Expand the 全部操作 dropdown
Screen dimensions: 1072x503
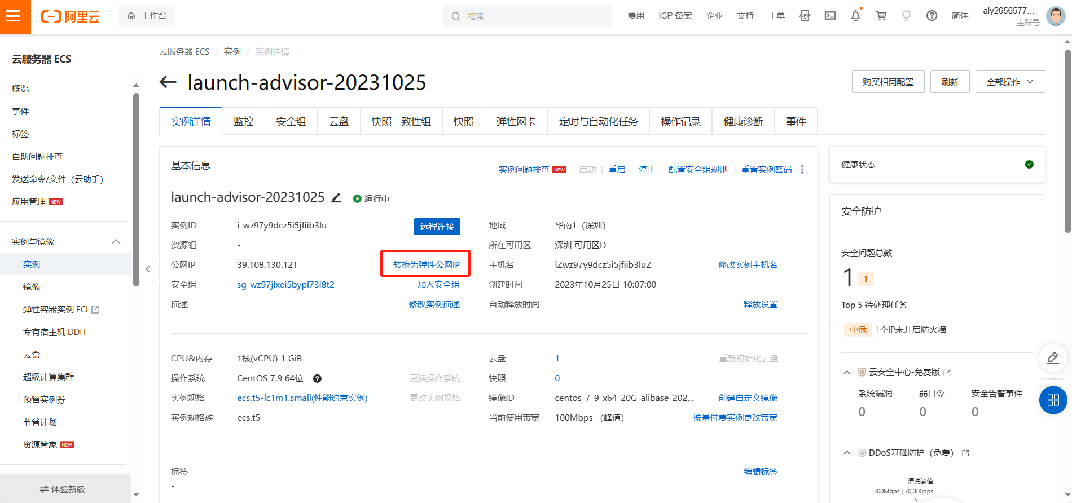(x=1010, y=82)
